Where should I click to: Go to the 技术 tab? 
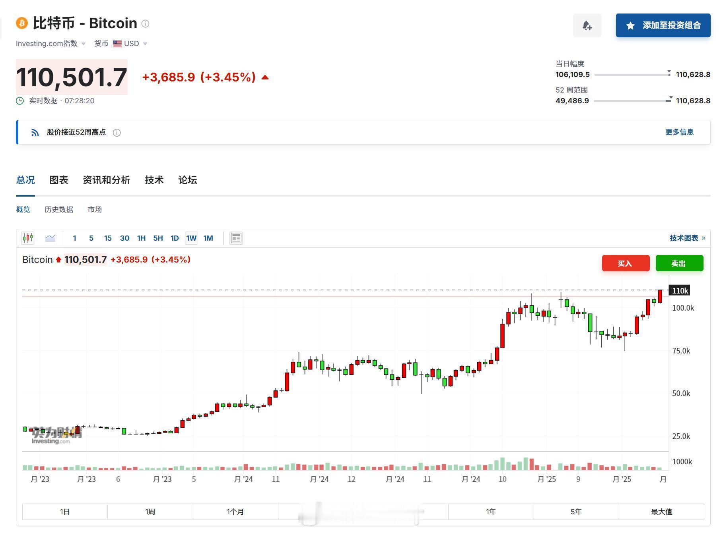coord(154,180)
